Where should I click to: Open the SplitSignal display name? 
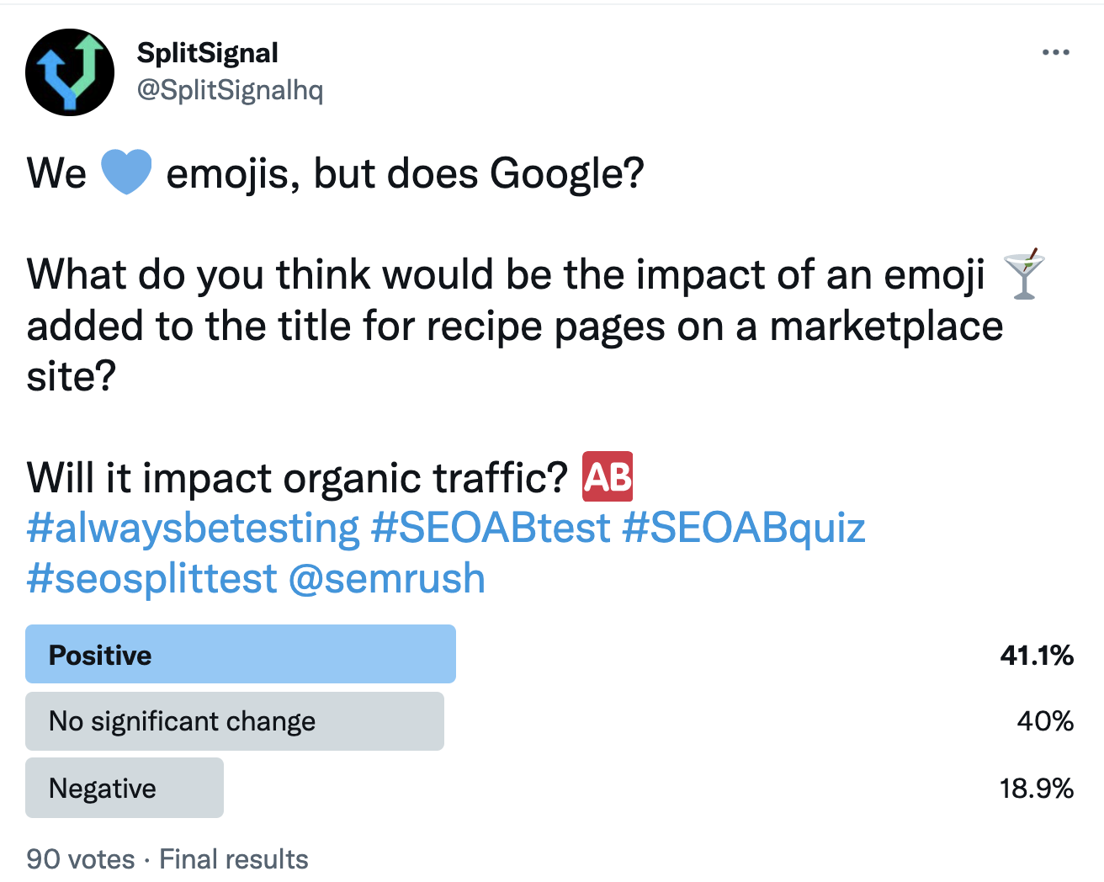click(x=207, y=53)
